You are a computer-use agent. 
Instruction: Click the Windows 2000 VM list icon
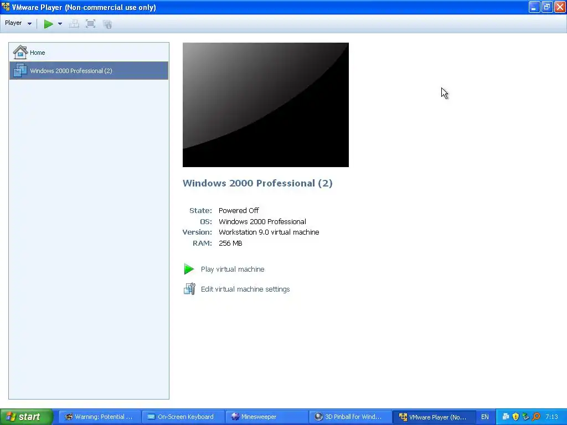click(20, 70)
